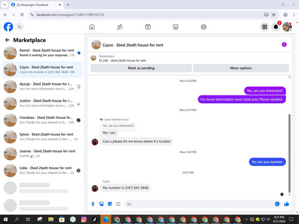Show hidden system tray icons
The width and height of the screenshot is (299, 224).
point(246,219)
